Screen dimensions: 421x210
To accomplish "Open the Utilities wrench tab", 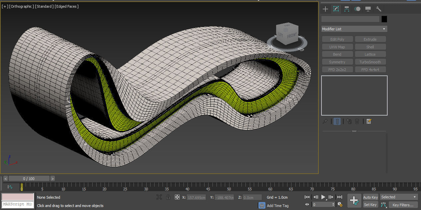I will pyautogui.click(x=379, y=9).
